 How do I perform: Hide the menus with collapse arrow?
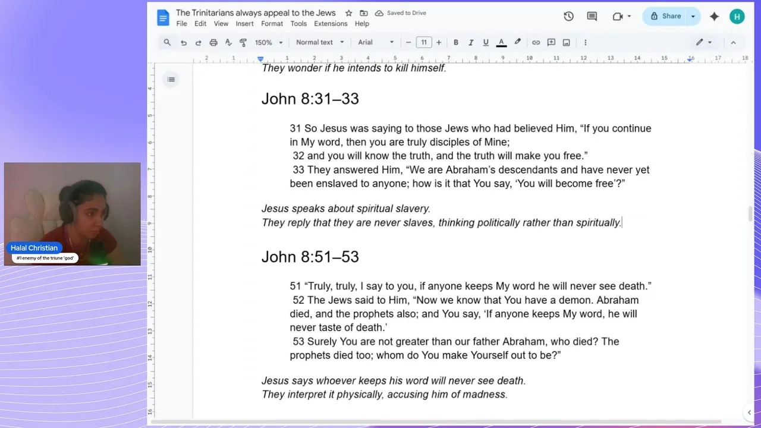pos(733,42)
